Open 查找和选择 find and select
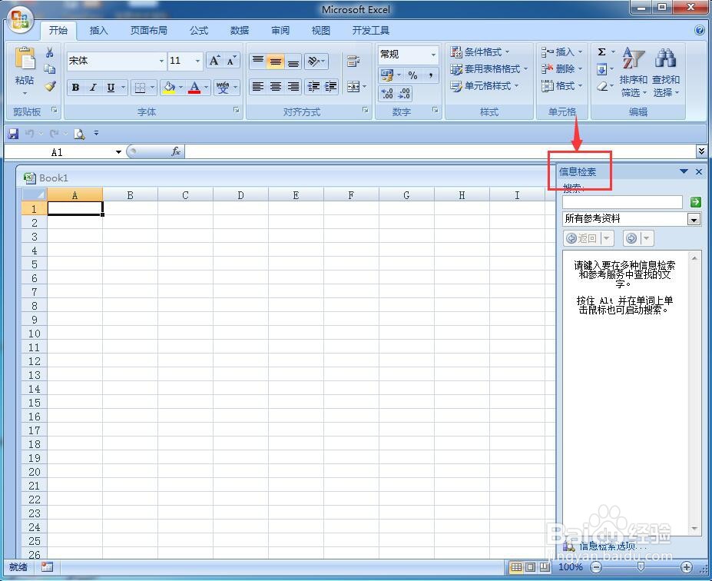The height and width of the screenshot is (581, 712). [666, 73]
